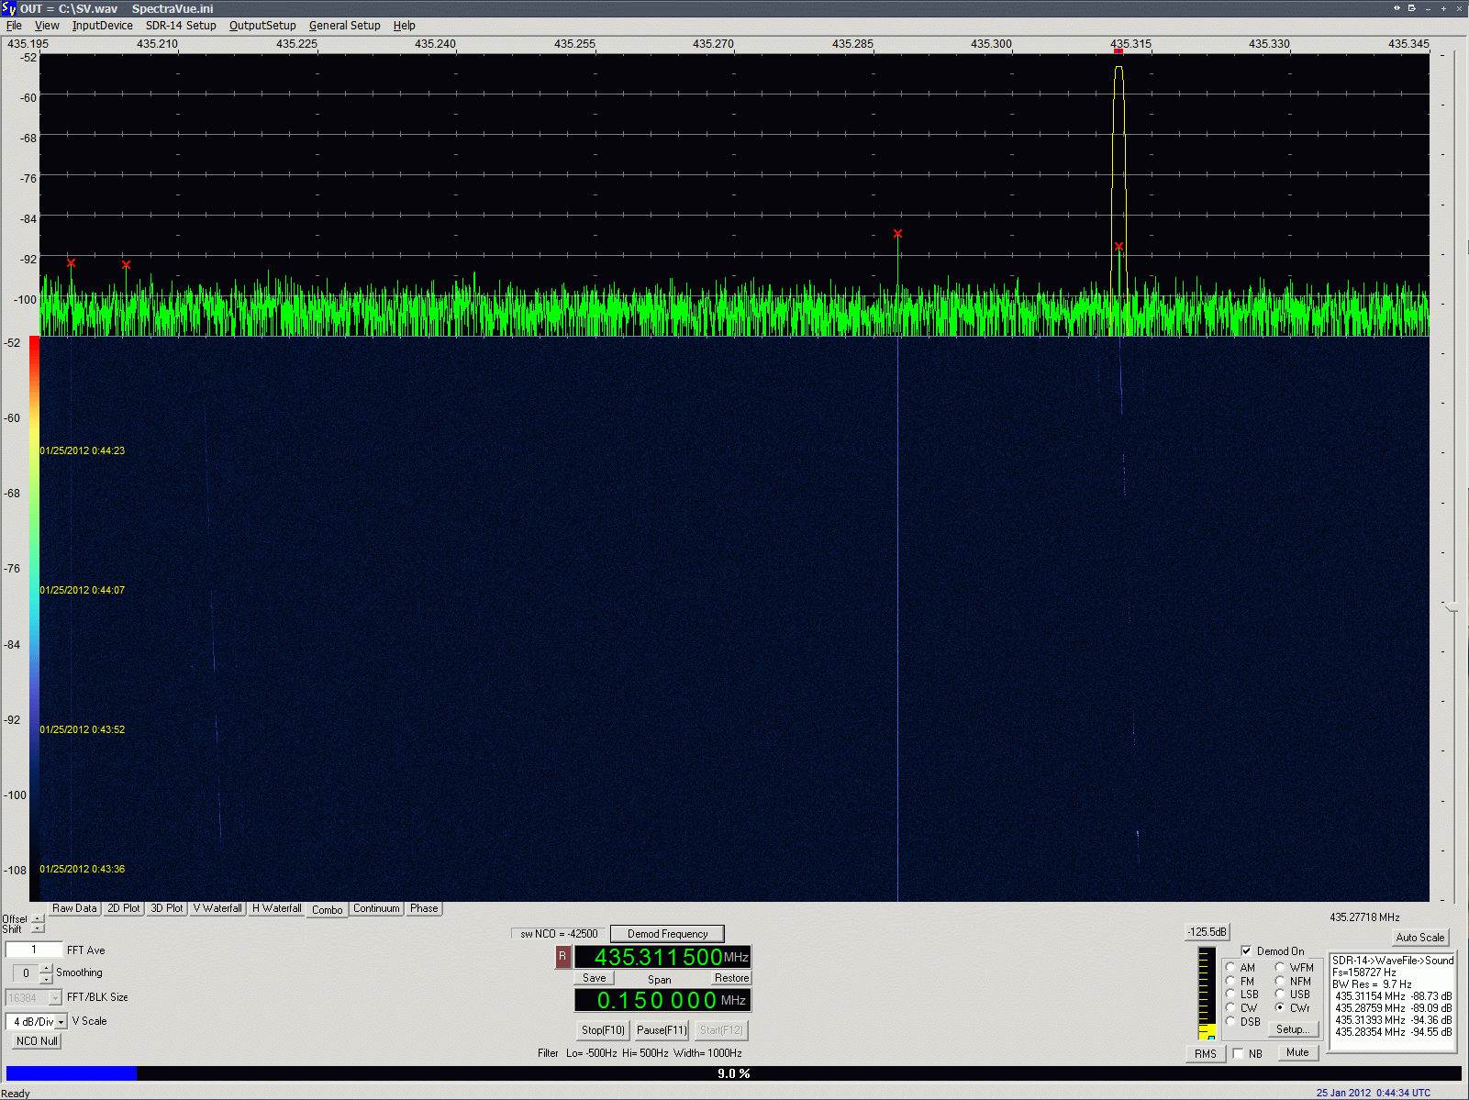Open the OutputSetup menu
Viewport: 1469px width, 1100px height.
click(262, 26)
